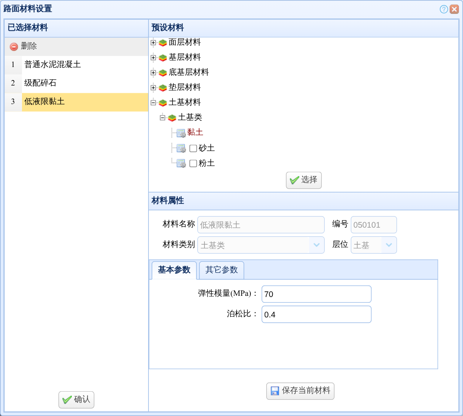Image resolution: width=463 pixels, height=416 pixels.
Task: Open the 层位 dropdown arrow
Action: tap(389, 245)
